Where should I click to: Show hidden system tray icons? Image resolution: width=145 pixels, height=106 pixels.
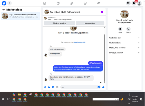click(x=126, y=99)
